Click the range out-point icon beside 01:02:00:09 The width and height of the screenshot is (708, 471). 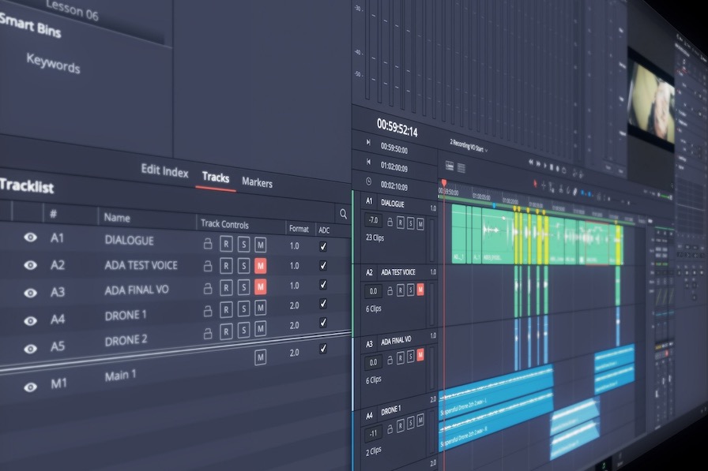coord(368,162)
